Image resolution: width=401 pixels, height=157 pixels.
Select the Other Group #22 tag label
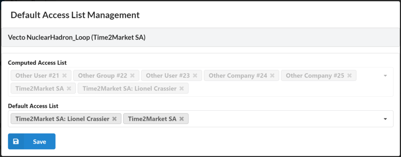[103, 76]
